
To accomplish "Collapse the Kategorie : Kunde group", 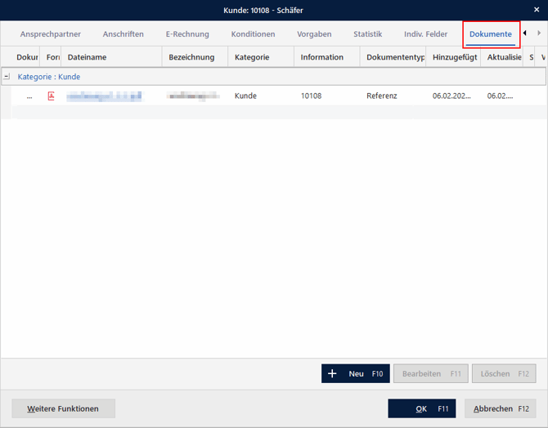I will [7, 77].
